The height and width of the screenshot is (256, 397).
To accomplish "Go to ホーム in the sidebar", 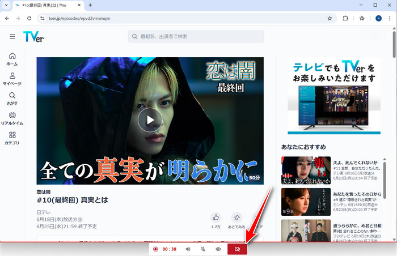I will pyautogui.click(x=12, y=59).
